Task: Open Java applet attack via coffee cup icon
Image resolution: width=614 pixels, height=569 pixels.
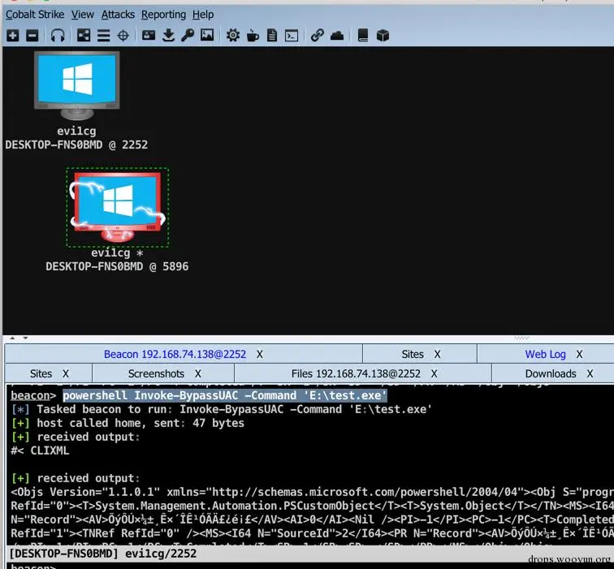Action: click(253, 36)
